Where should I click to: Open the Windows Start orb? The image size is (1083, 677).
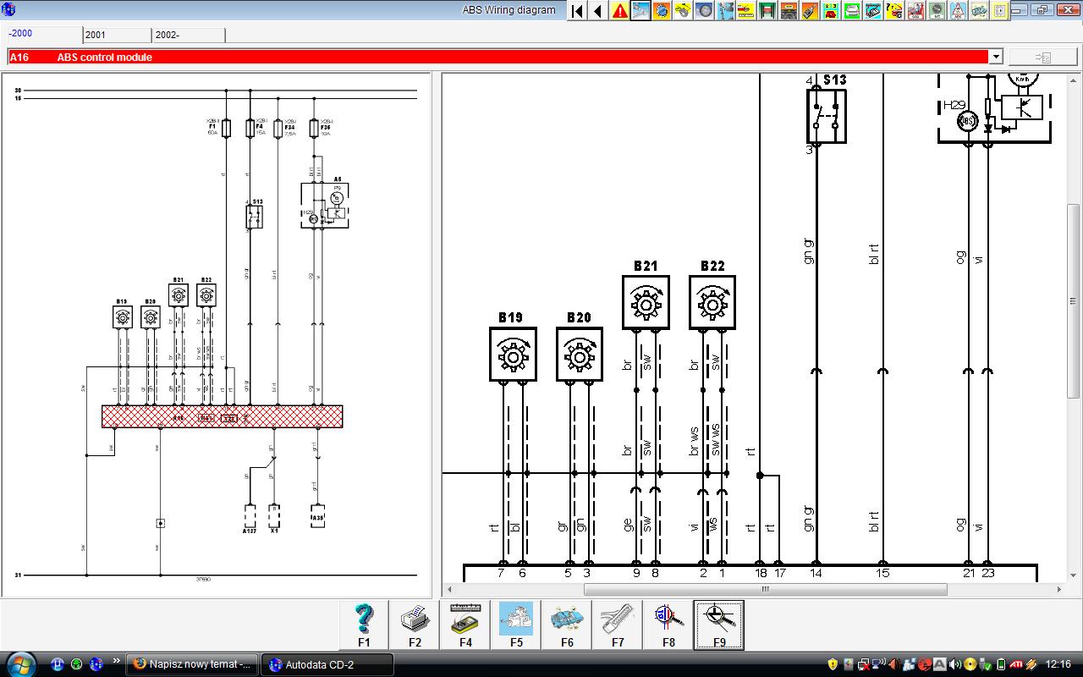pos(19,663)
